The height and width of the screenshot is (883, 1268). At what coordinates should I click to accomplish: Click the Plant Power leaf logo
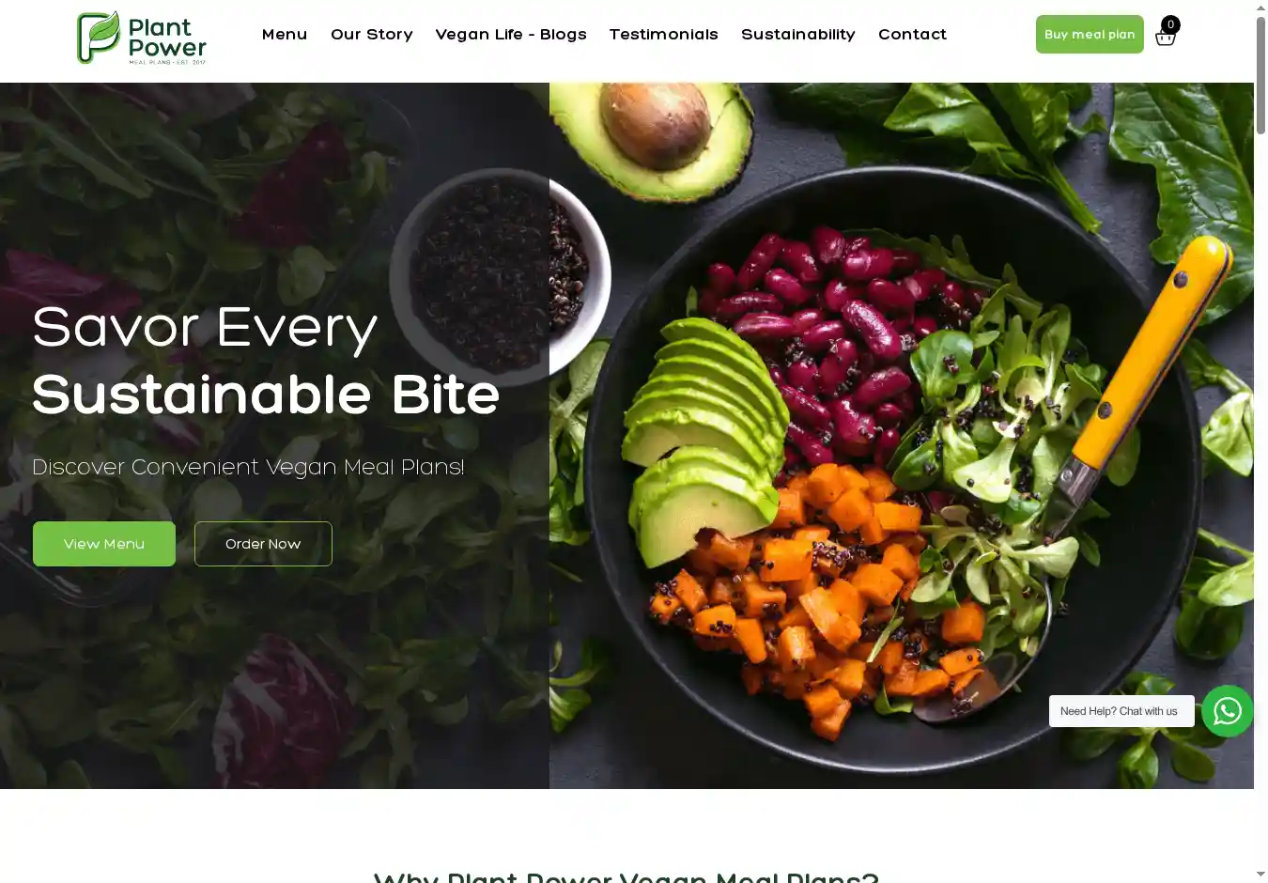click(x=98, y=38)
